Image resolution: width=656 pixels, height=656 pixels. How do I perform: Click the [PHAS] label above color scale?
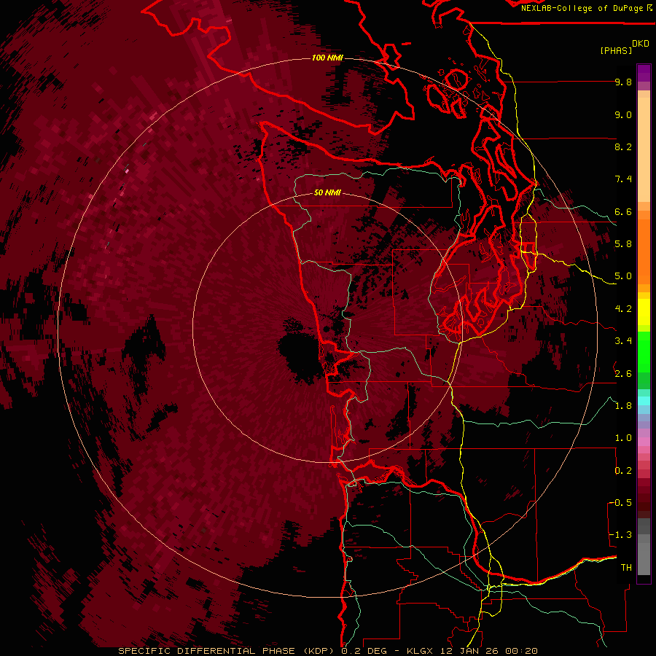[x=616, y=51]
